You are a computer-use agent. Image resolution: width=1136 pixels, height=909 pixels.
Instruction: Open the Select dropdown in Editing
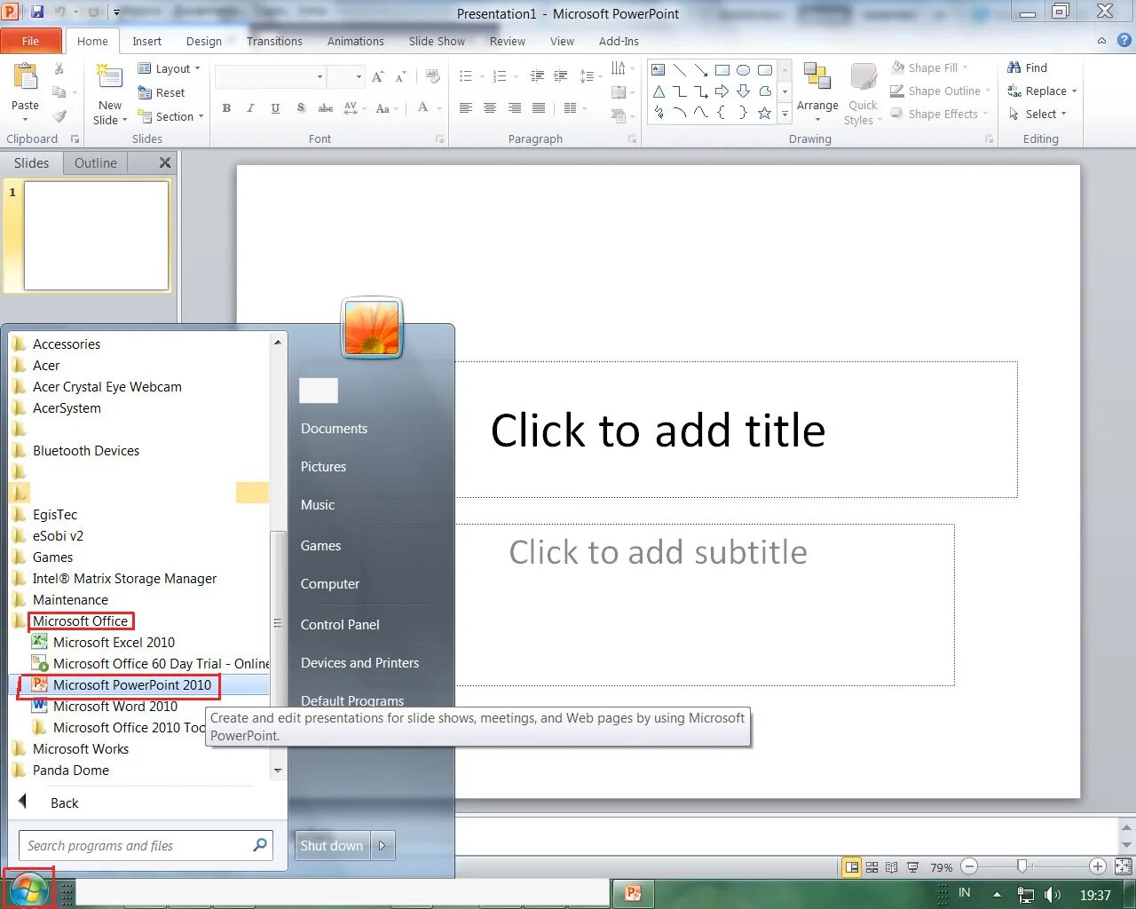[x=1037, y=114]
